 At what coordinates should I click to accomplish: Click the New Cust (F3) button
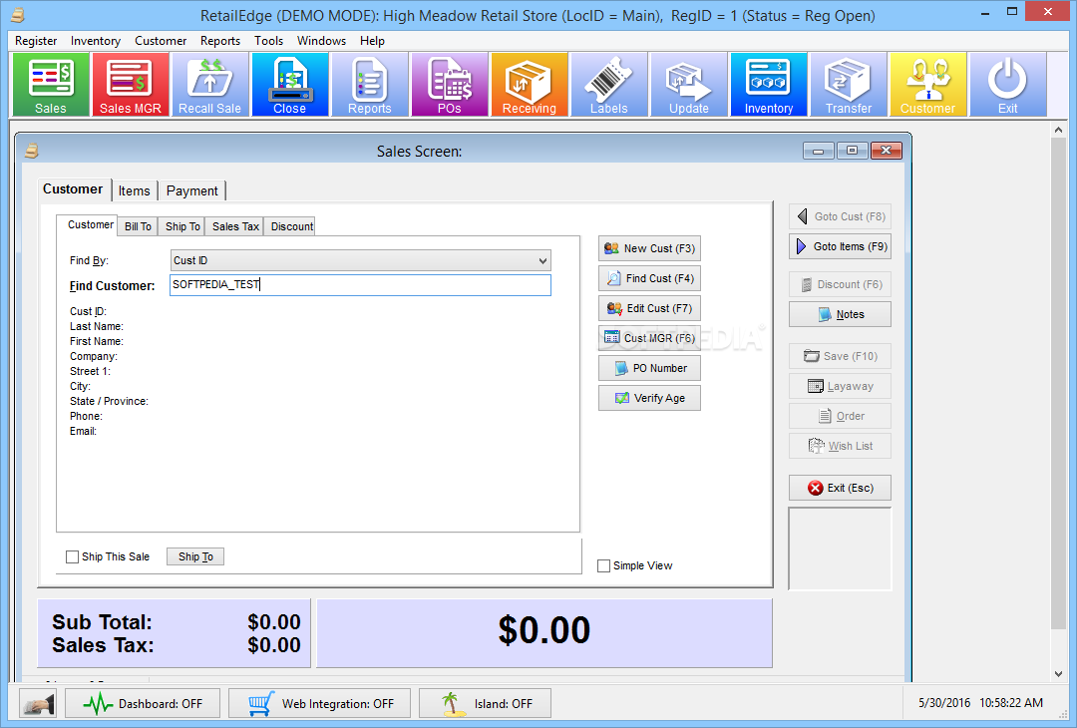650,248
